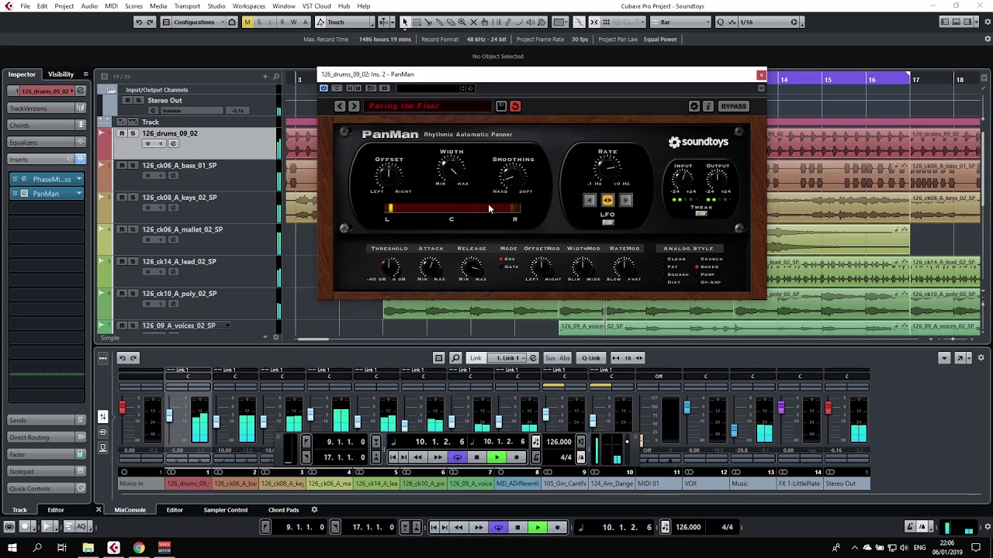Viewport: 993px width, 558px height.
Task: Open MixConsole search magnifier icon
Action: click(x=455, y=358)
